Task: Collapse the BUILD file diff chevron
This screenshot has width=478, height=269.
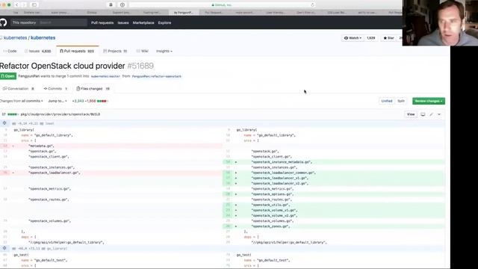Action: pos(439,114)
